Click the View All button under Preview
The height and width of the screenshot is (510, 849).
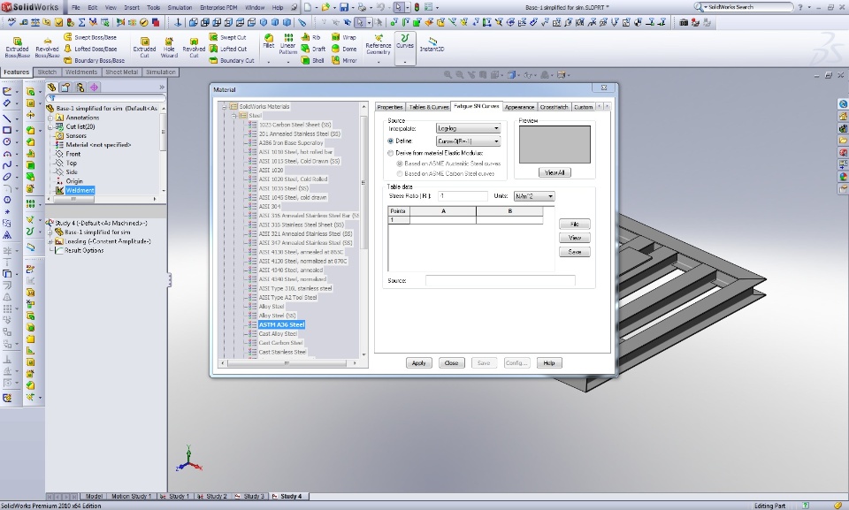(x=555, y=172)
